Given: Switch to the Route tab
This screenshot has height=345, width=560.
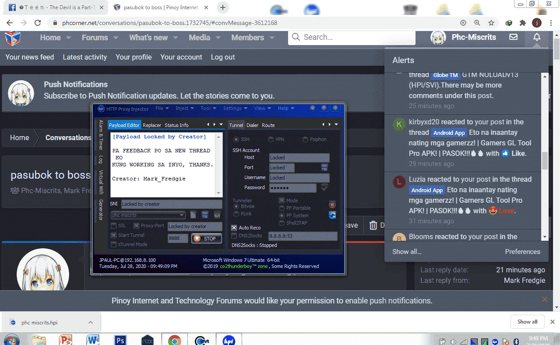Looking at the screenshot, I should coord(268,125).
